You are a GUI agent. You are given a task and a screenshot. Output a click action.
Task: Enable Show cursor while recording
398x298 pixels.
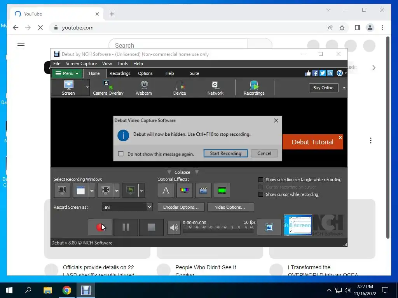pos(261,194)
